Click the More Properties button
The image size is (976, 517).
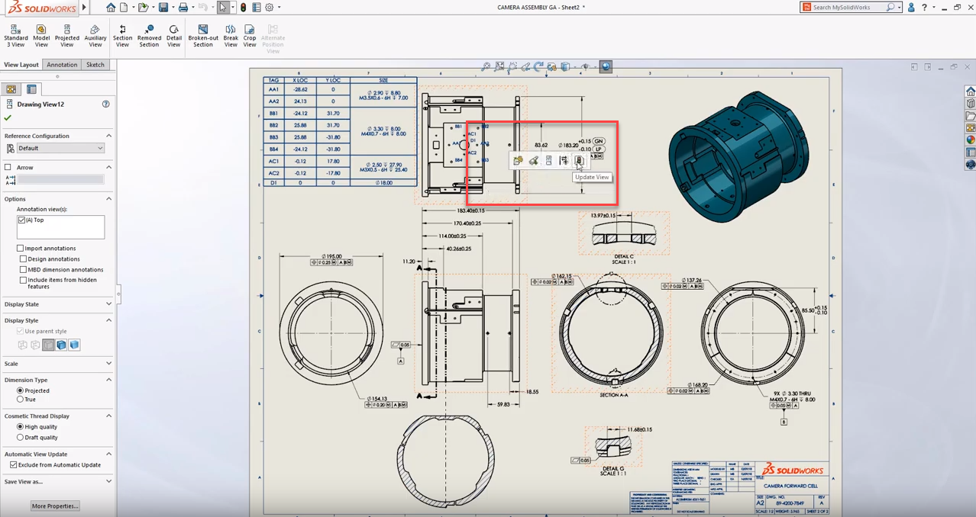point(55,506)
